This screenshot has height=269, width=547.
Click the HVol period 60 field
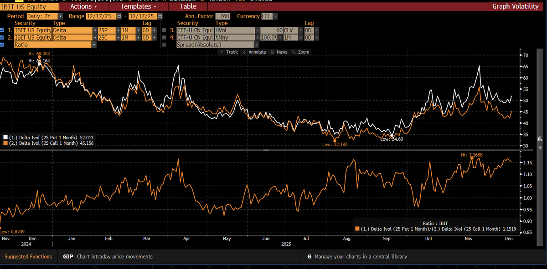pos(272,30)
